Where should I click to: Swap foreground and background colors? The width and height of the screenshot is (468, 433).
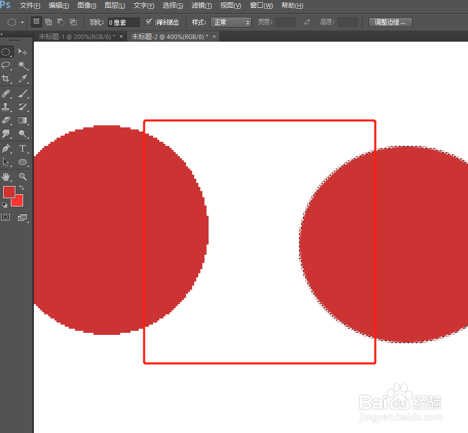tap(22, 187)
